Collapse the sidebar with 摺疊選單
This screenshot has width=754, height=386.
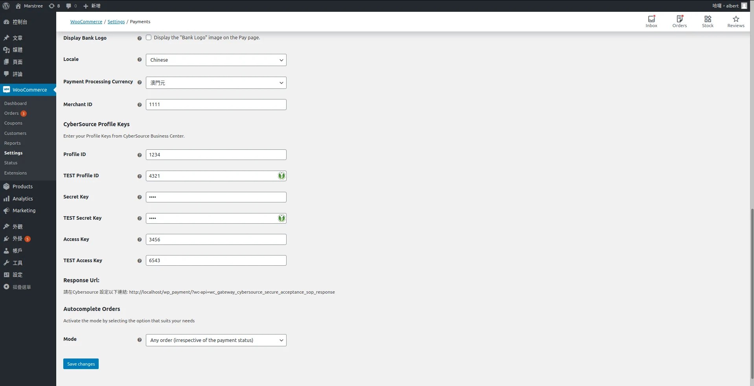(17, 287)
